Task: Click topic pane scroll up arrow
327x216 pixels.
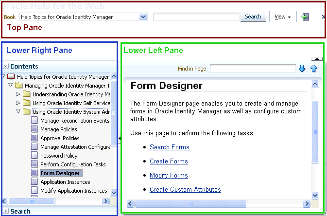Action: click(315, 84)
